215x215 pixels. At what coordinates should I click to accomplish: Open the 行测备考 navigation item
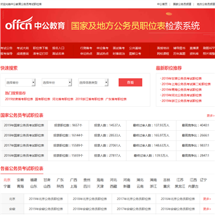pyautogui.click(x=86, y=48)
